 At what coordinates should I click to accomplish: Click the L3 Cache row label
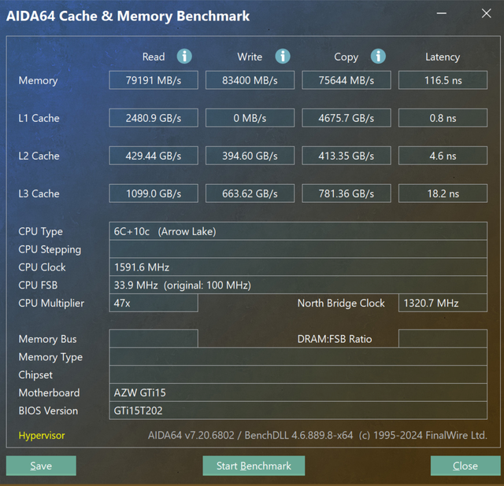click(39, 193)
